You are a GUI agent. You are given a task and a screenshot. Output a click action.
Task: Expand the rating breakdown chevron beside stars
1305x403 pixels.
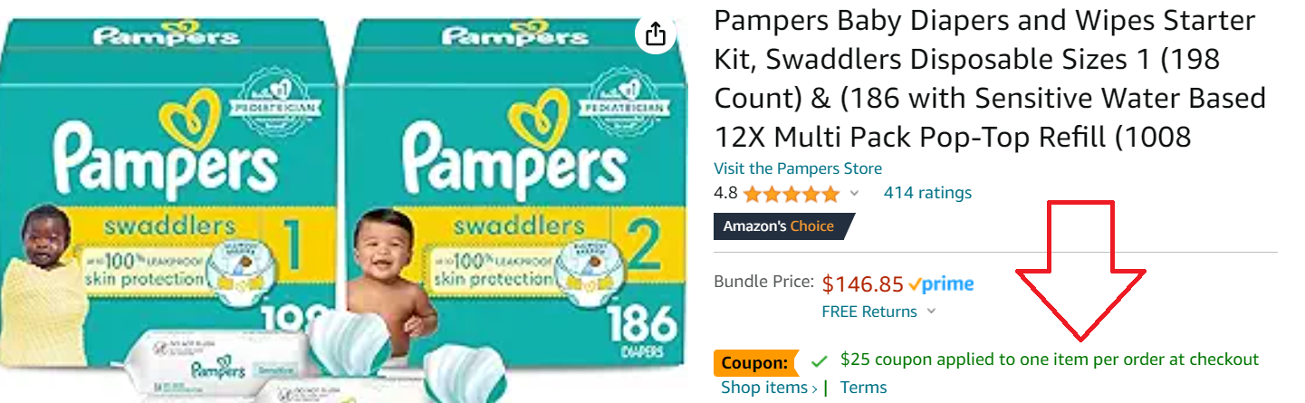coord(853,193)
